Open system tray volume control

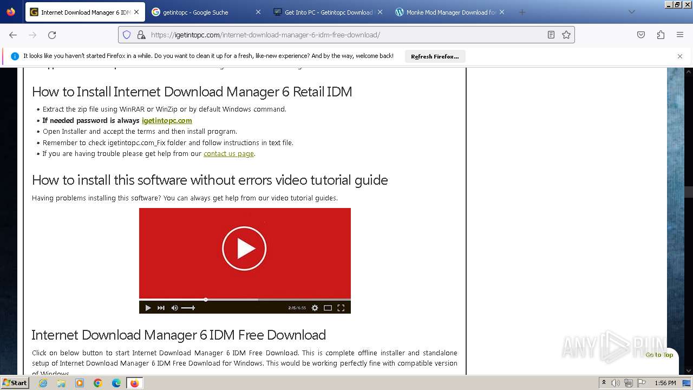[616, 383]
